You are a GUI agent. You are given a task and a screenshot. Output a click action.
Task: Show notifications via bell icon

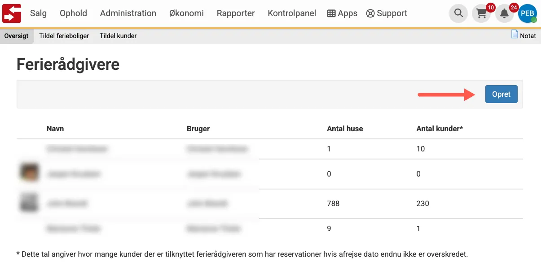click(x=505, y=14)
